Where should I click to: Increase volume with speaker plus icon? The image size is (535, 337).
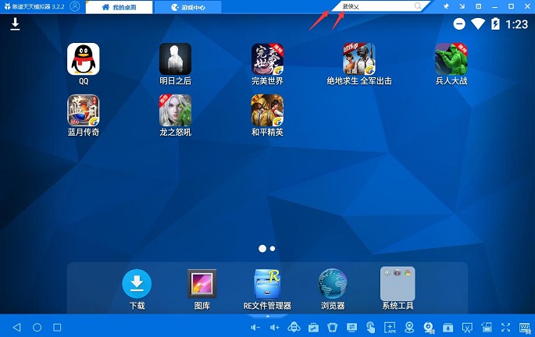click(275, 328)
